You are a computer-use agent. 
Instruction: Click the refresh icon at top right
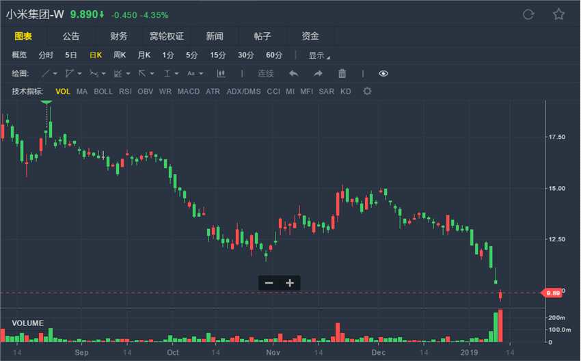tap(528, 14)
